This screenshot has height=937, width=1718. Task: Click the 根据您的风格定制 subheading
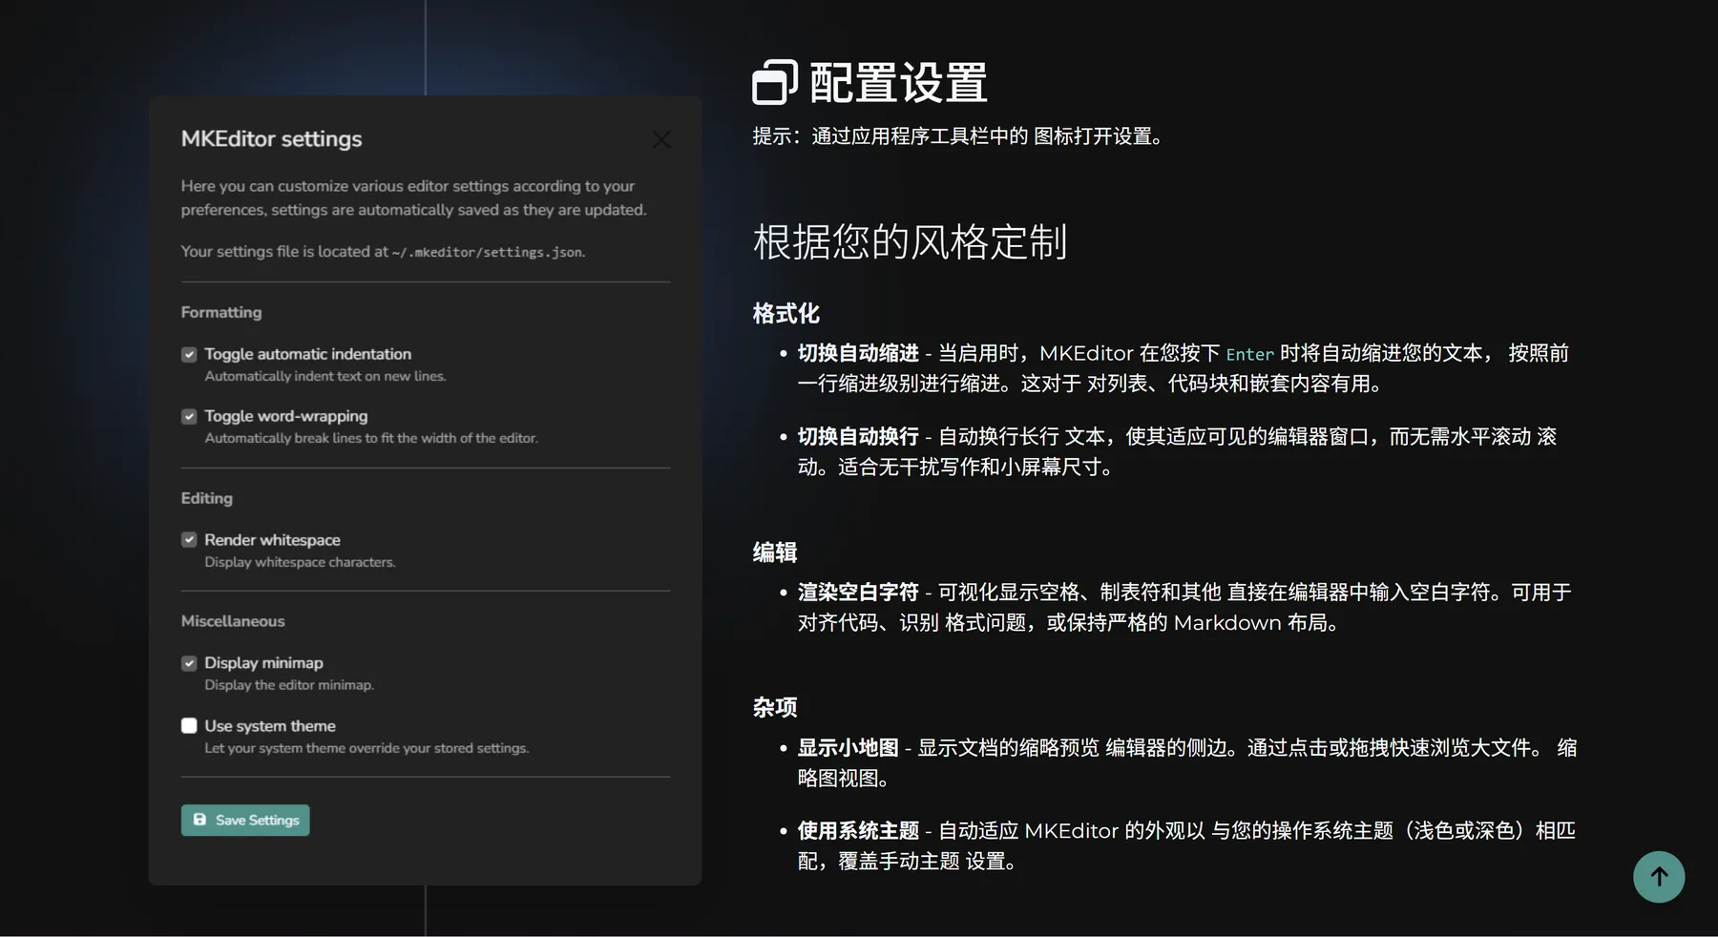[x=909, y=242]
